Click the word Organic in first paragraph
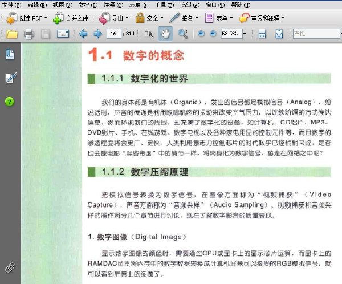The image size is (342, 284). click(186, 102)
